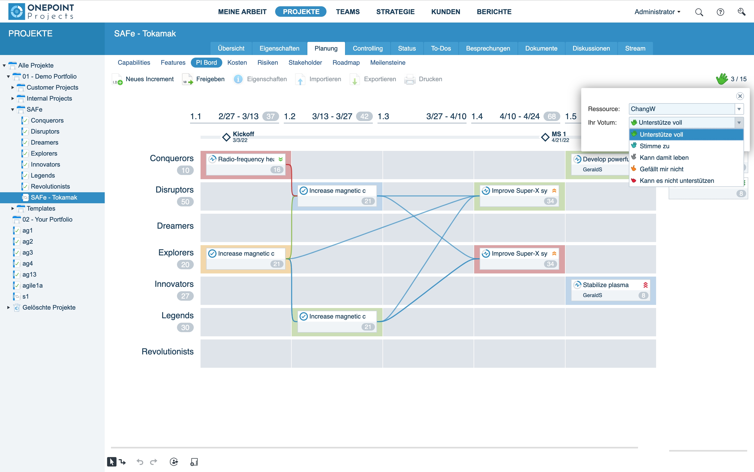Click the Freigeben button

point(203,79)
